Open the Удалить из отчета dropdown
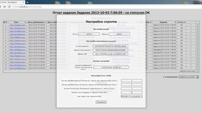This screenshot has height=113, width=202. (x=188, y=77)
